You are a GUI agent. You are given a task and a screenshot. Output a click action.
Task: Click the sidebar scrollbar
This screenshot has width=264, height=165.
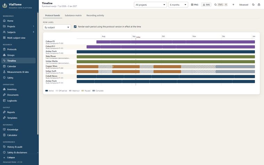point(38,74)
